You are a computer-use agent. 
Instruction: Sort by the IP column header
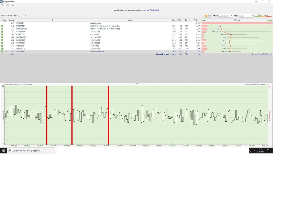tap(52, 20)
